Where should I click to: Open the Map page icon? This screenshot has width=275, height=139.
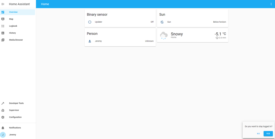pos(3,19)
